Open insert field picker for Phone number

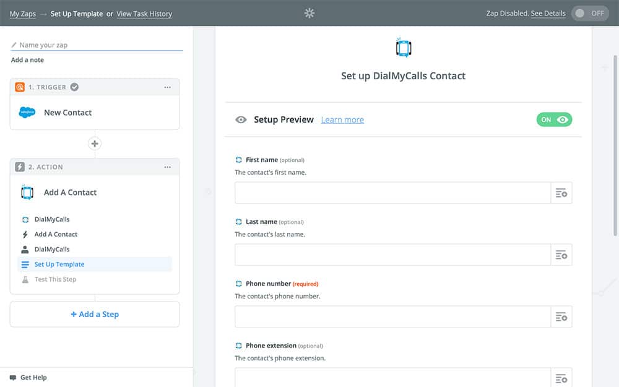(x=561, y=317)
